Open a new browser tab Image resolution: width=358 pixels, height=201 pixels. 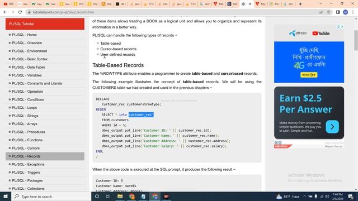tap(300, 4)
